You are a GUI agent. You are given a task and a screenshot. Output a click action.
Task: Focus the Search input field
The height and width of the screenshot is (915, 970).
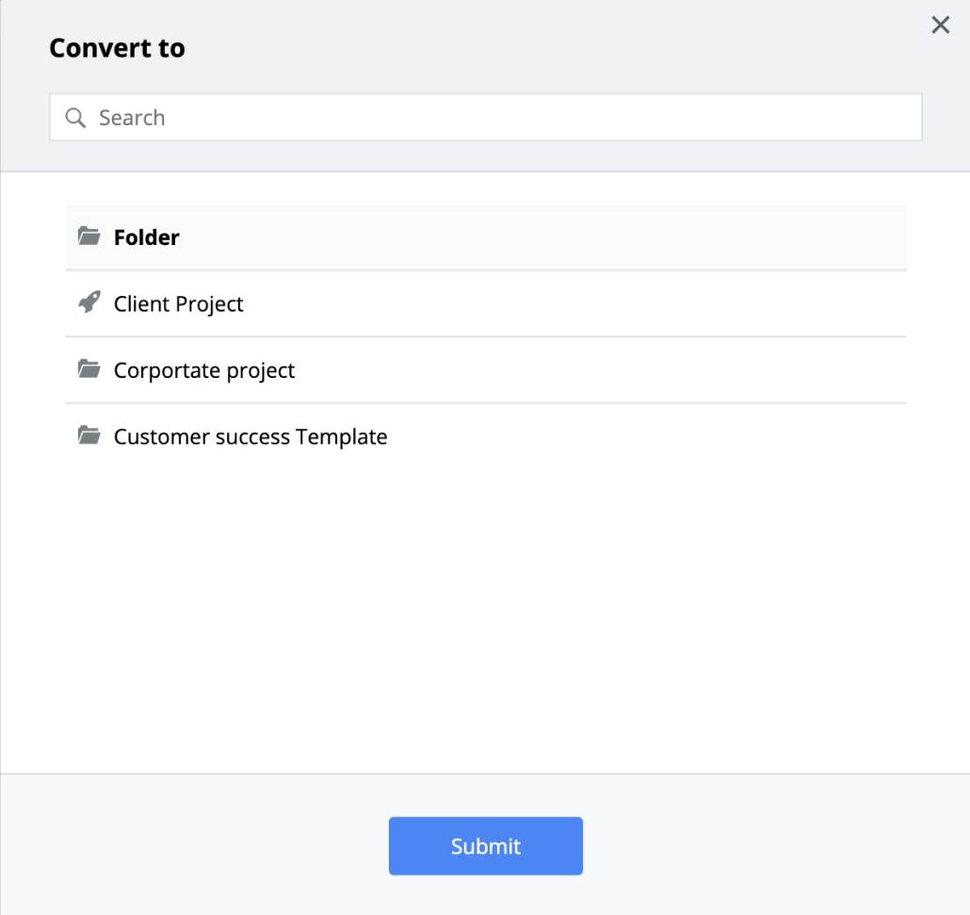coord(486,117)
